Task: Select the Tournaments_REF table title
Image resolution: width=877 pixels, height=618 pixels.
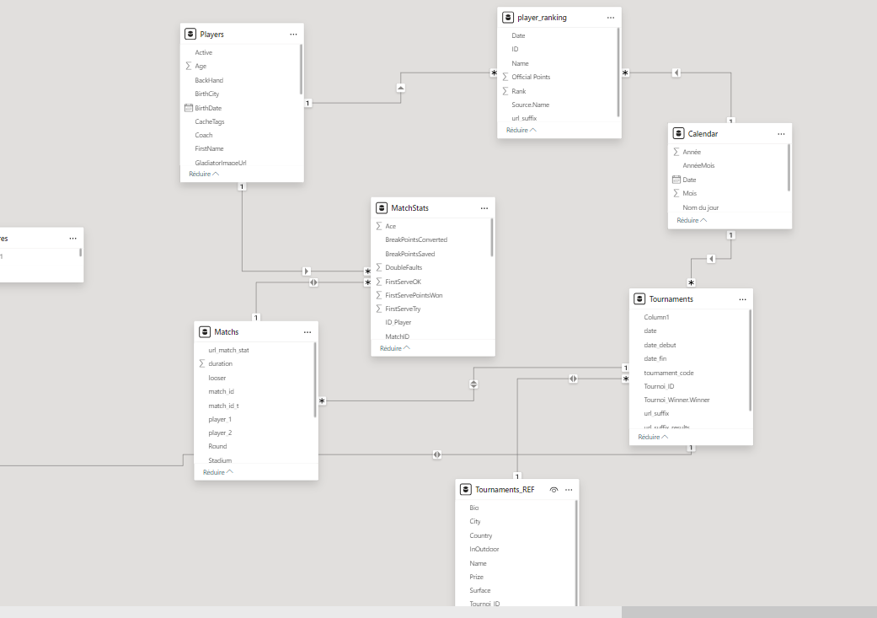Action: [505, 489]
